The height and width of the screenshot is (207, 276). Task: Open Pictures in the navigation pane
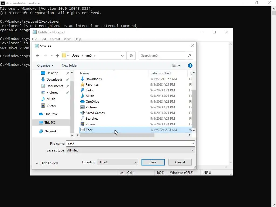(x=52, y=92)
